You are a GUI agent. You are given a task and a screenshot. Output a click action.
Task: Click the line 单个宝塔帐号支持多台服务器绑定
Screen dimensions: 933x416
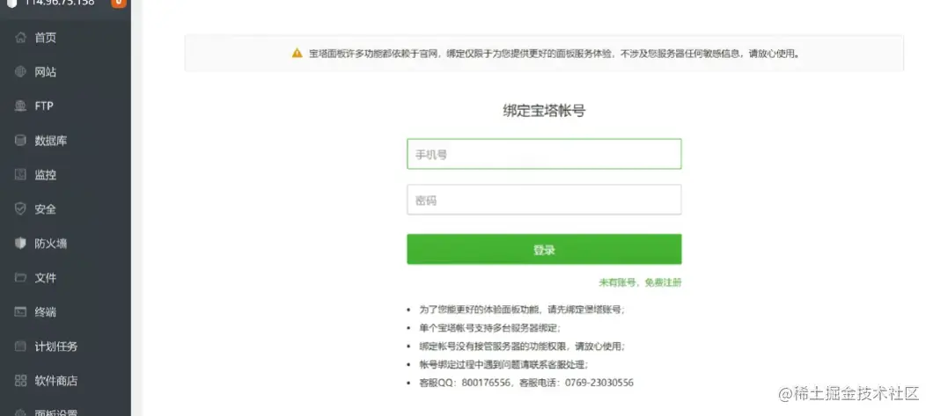click(489, 328)
